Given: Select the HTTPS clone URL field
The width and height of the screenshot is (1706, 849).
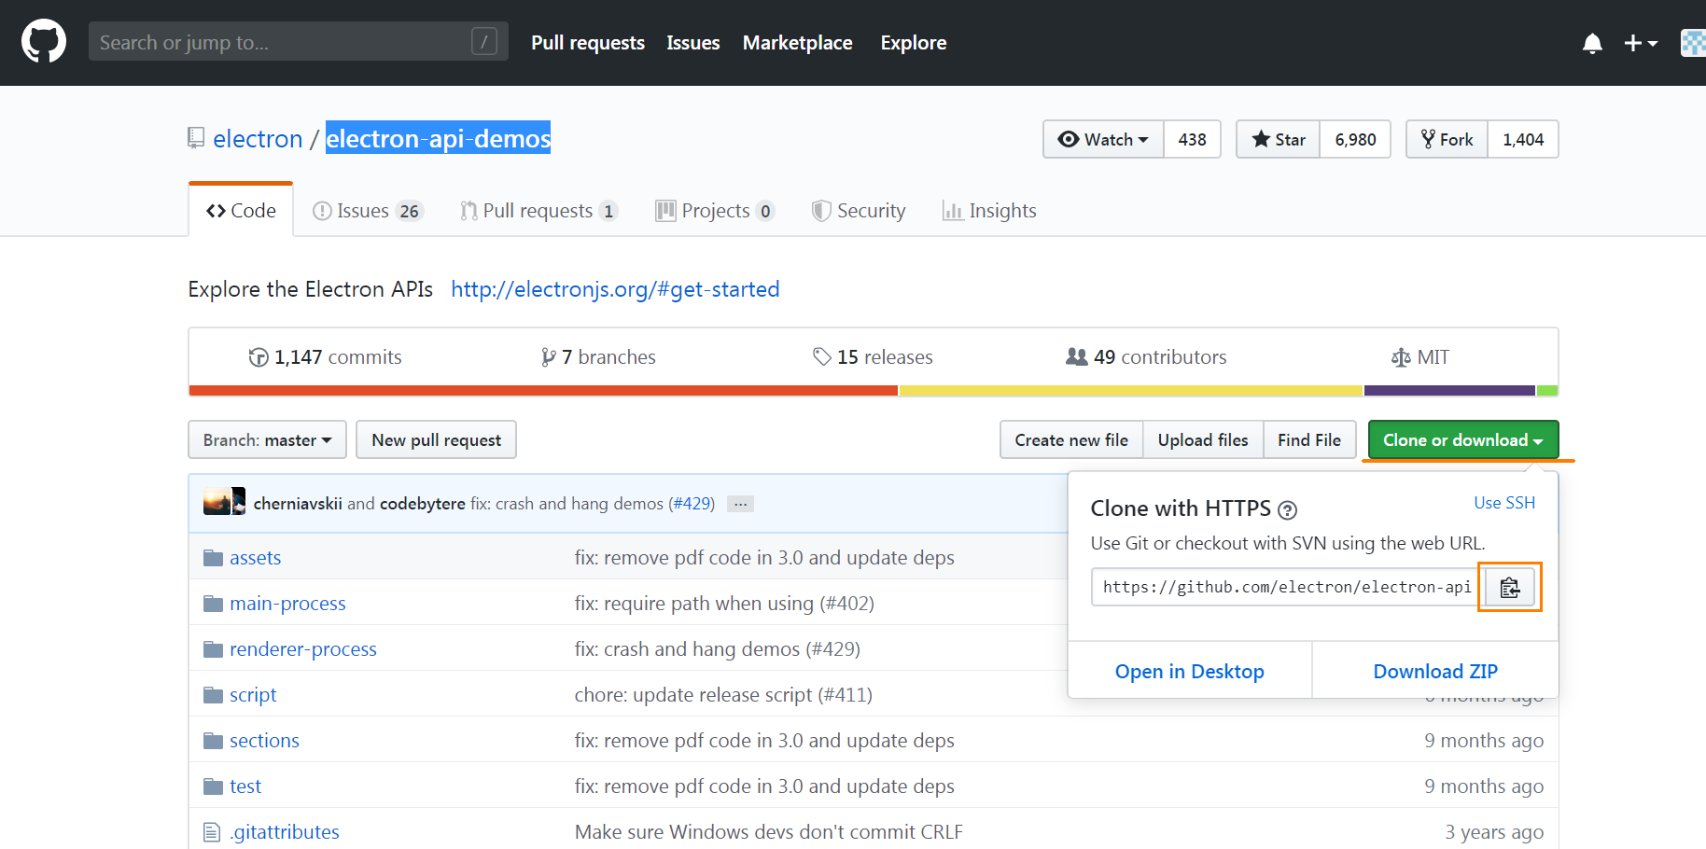Looking at the screenshot, I should coord(1288,587).
